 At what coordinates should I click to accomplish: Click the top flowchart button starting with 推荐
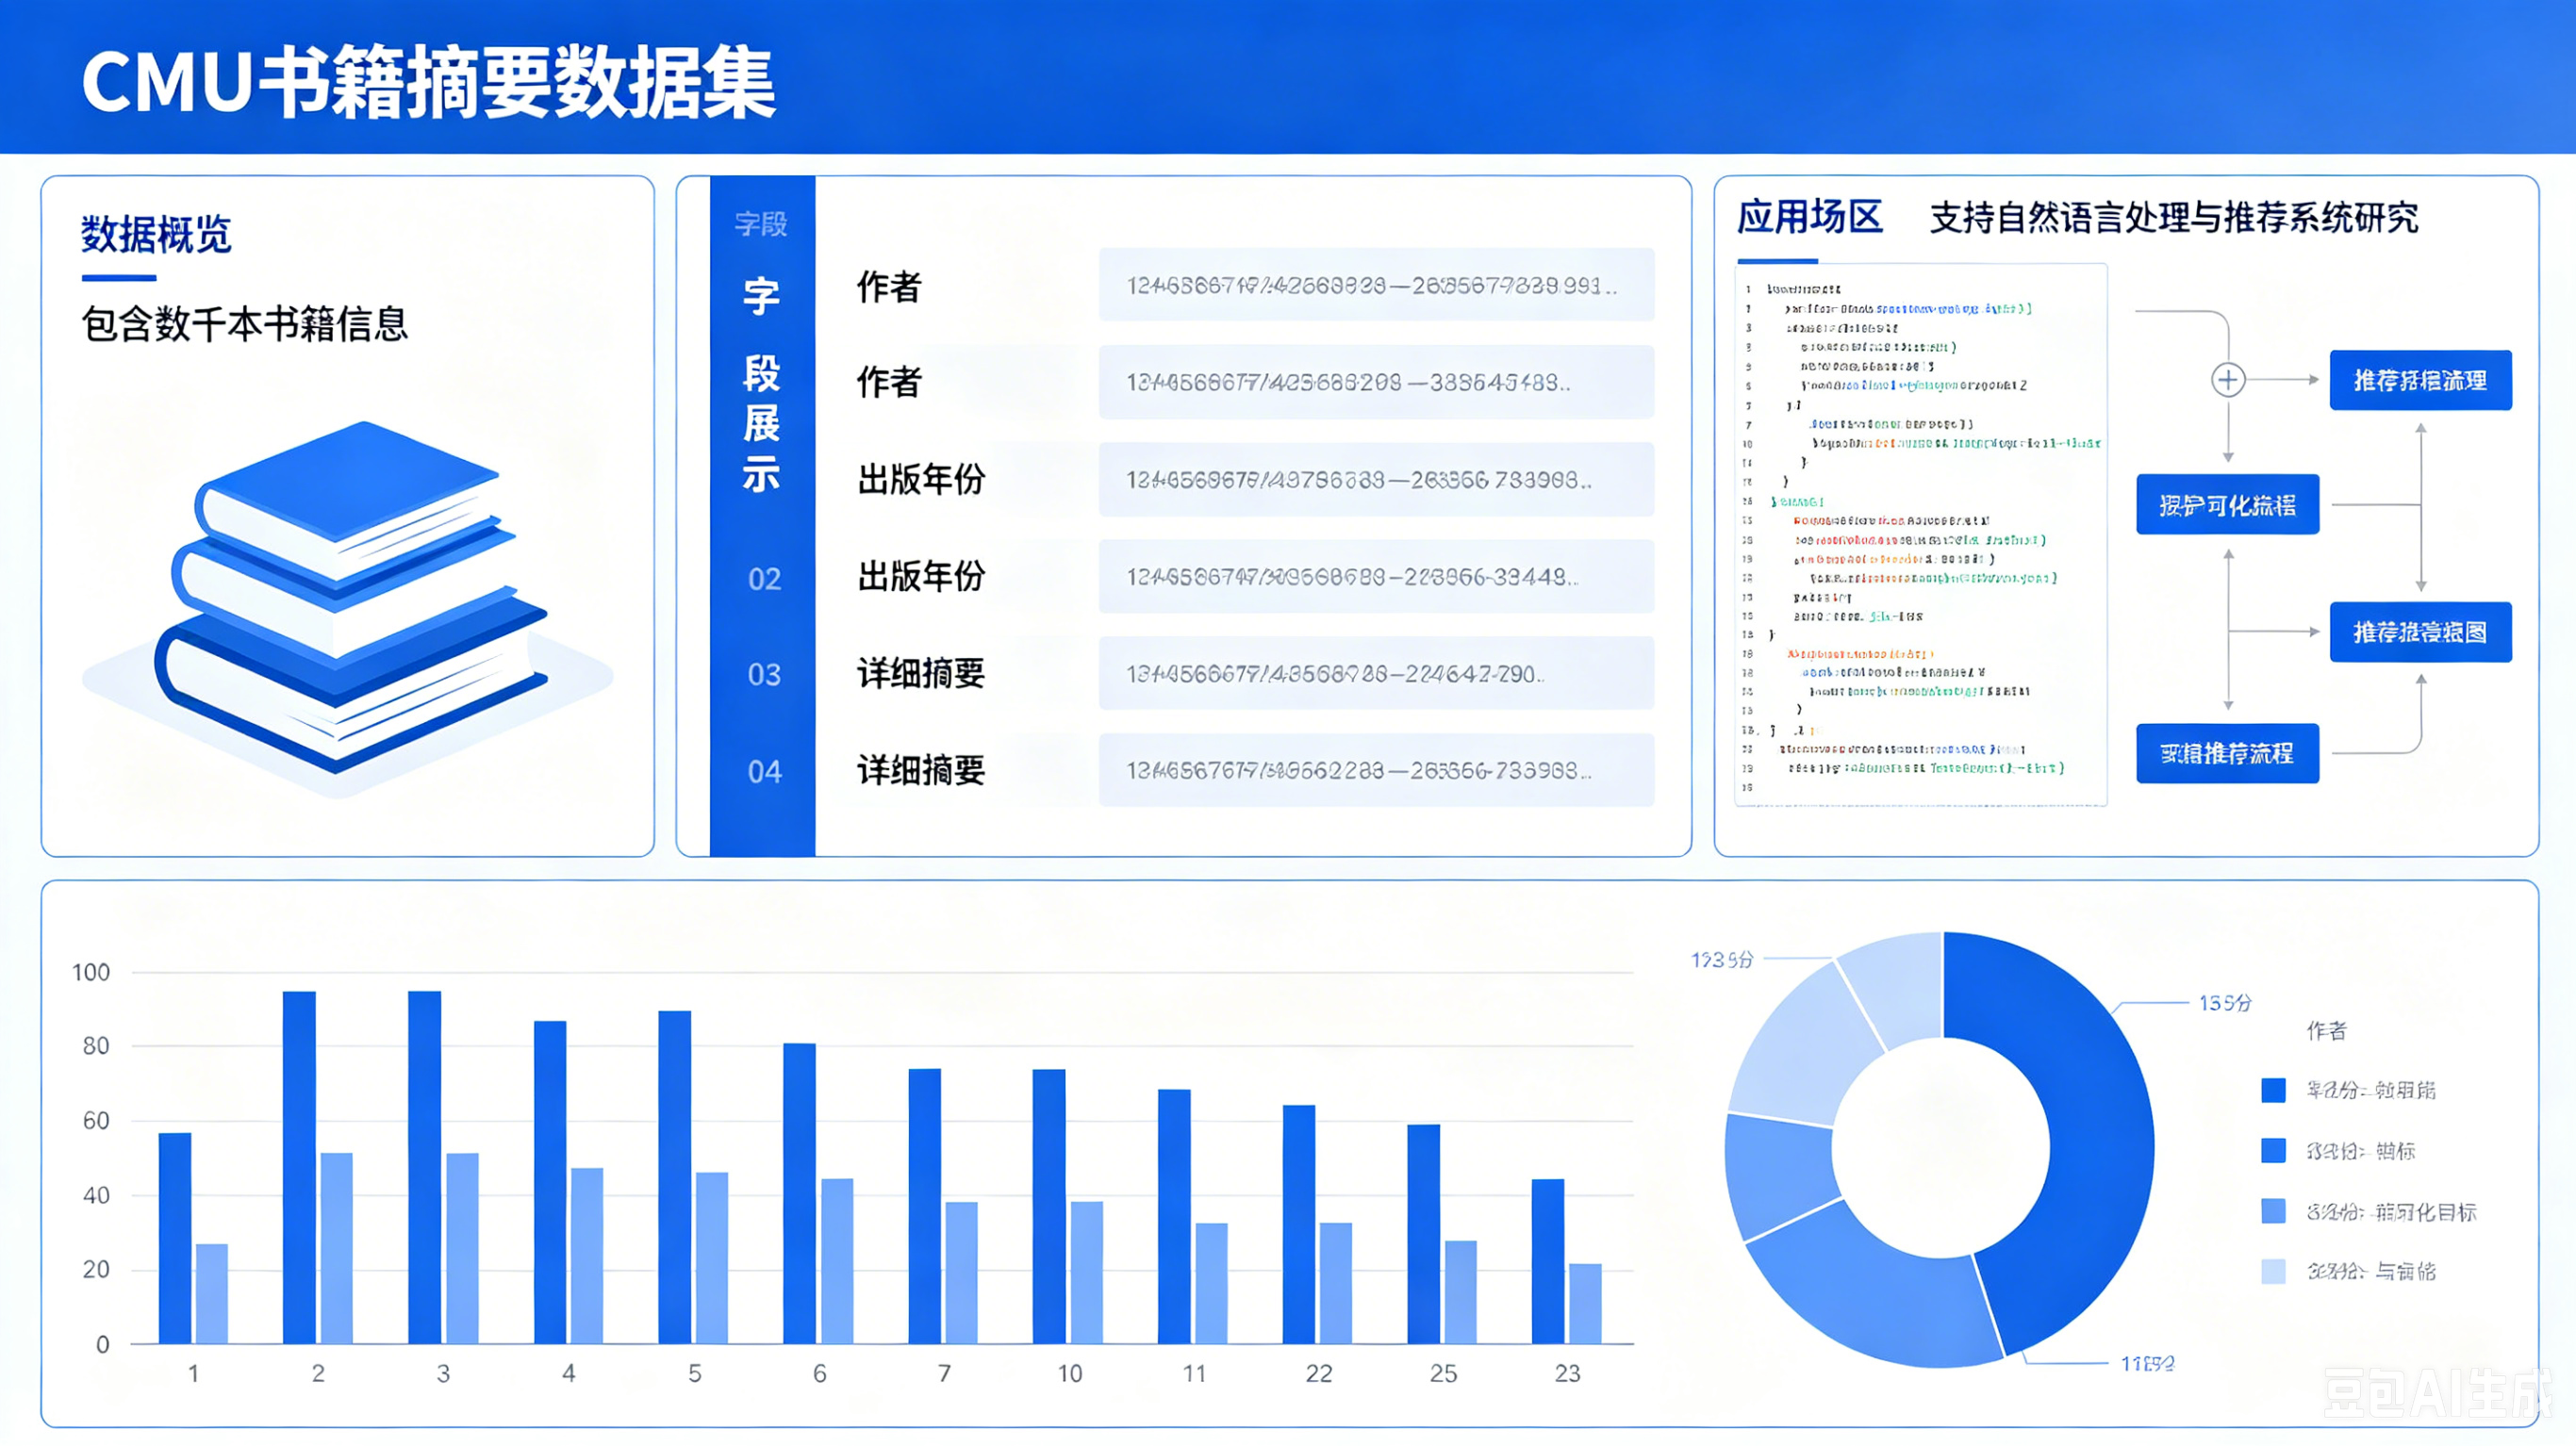2420,380
